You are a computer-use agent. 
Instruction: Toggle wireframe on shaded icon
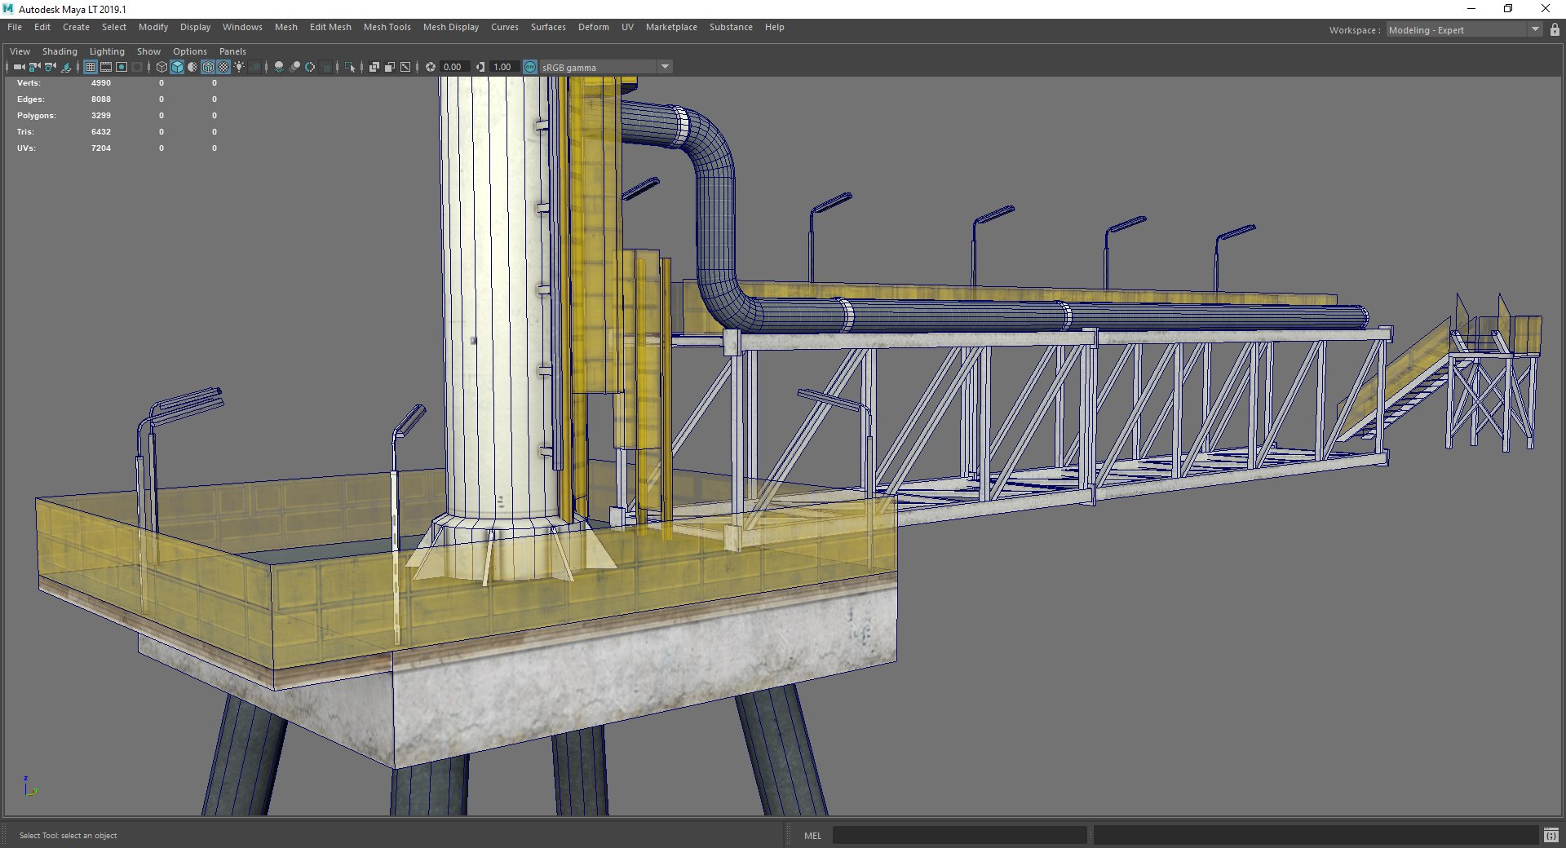[208, 67]
